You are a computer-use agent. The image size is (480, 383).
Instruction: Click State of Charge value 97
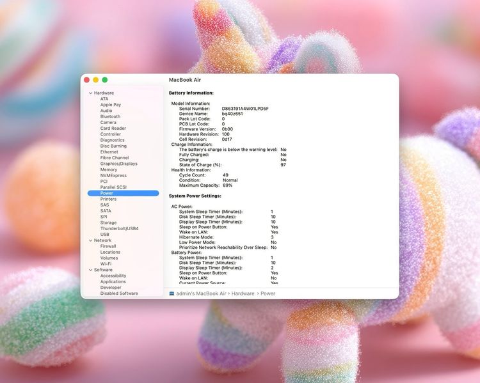point(283,165)
